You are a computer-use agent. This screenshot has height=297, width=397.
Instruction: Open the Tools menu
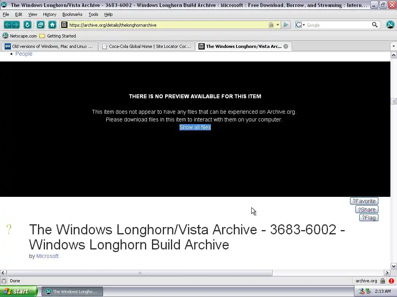click(x=93, y=14)
